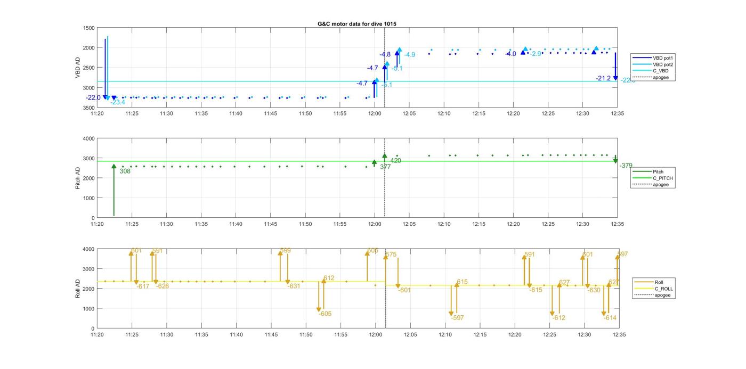Image resolution: width=746 pixels, height=369 pixels.
Task: Click the '-21.2' VBD data label
Action: pyautogui.click(x=603, y=78)
